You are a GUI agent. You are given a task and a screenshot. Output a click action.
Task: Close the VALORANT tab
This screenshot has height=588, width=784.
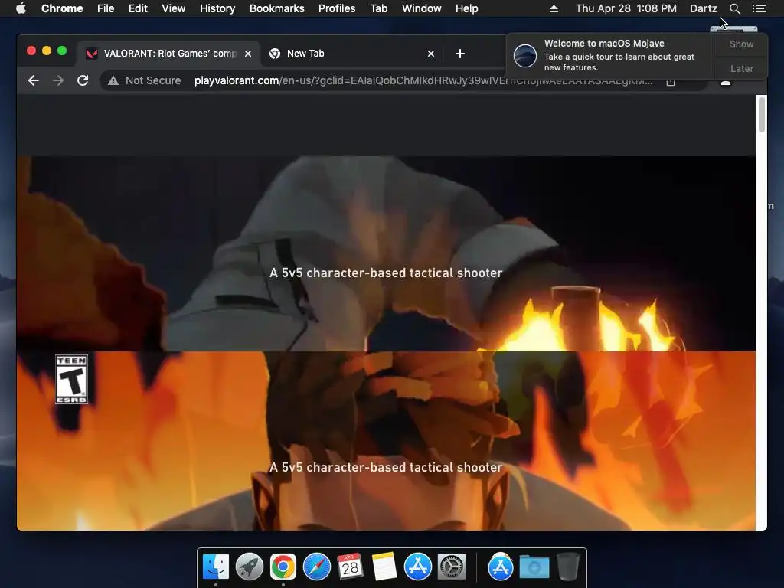248,54
